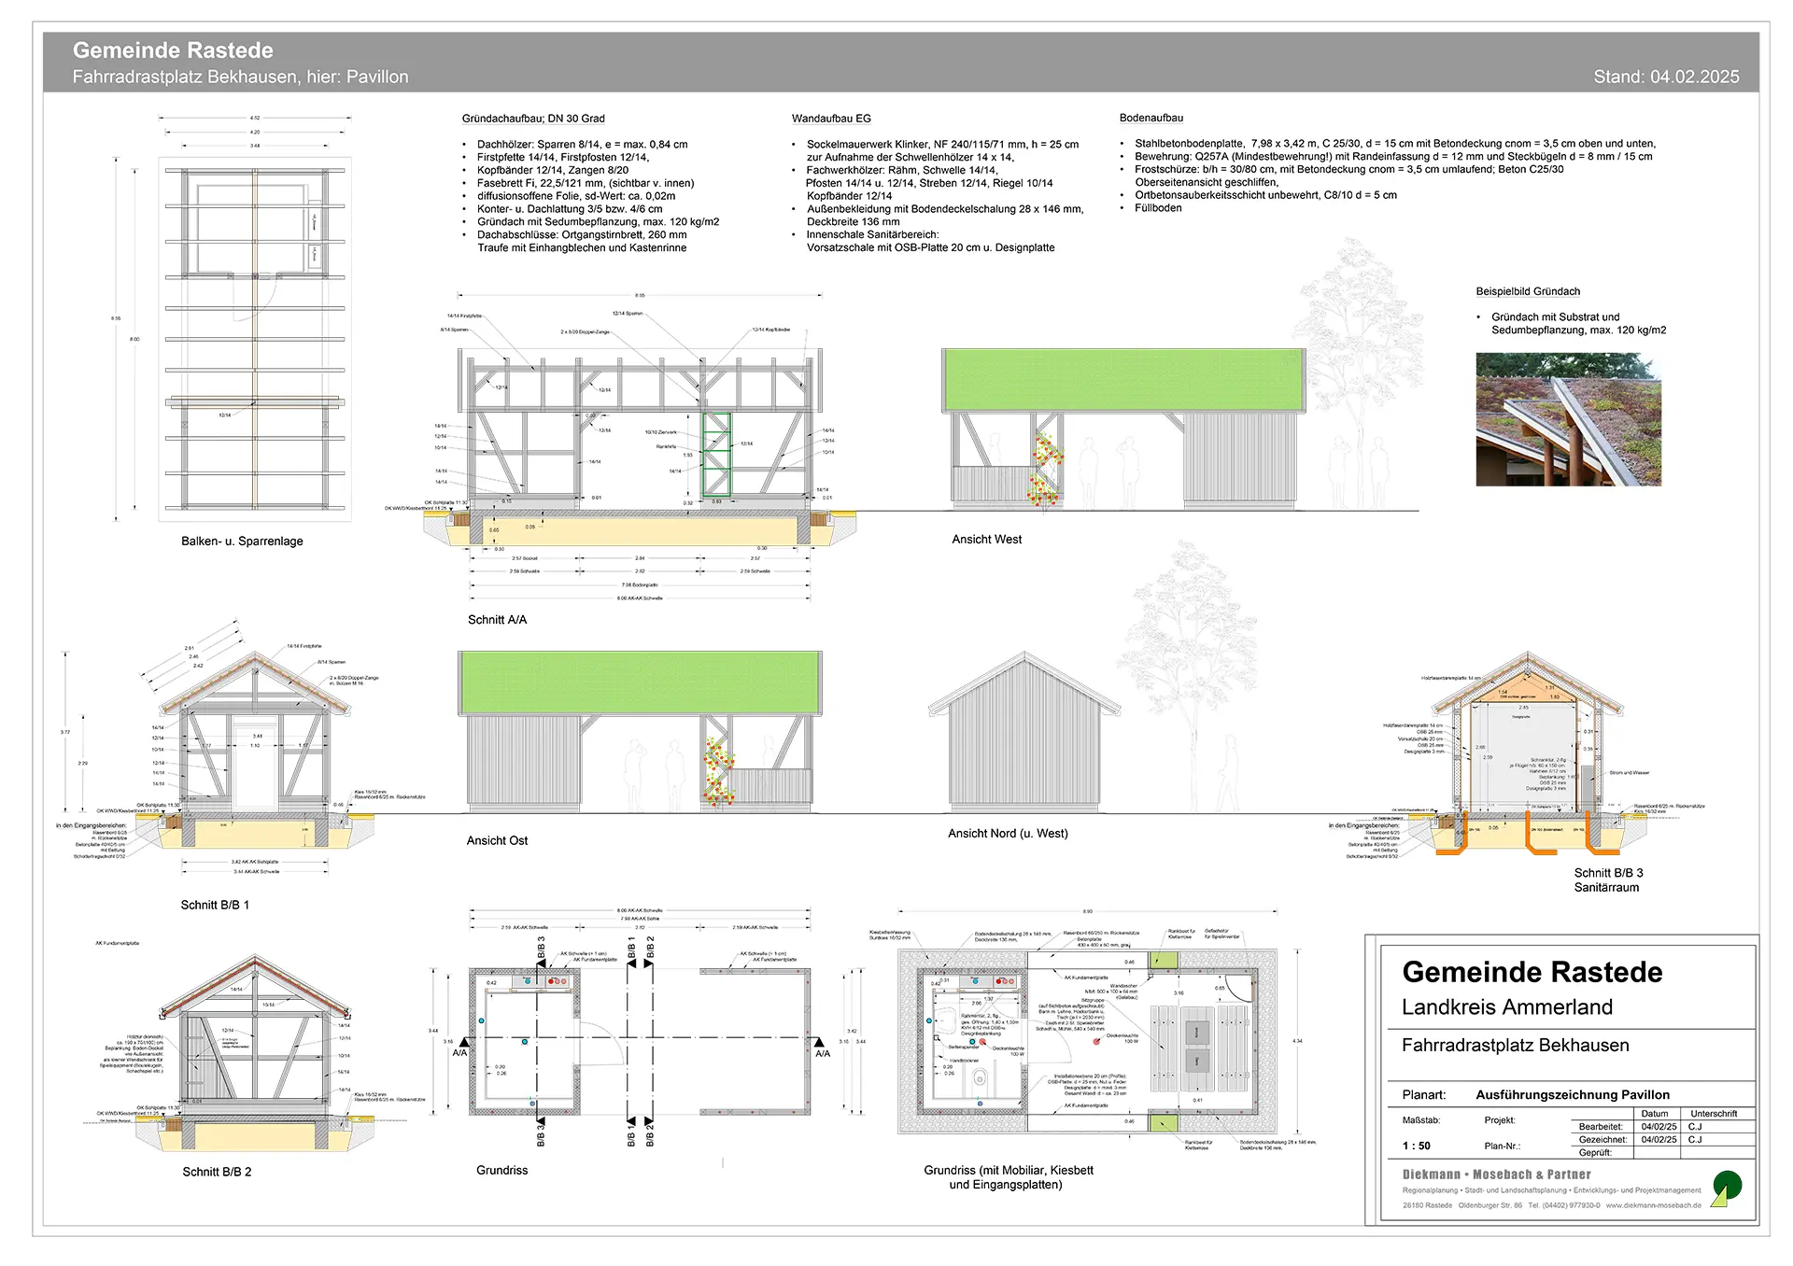The image size is (1793, 1266).
Task: Click the toilet symbol in furnished floor plan
Action: [980, 1078]
